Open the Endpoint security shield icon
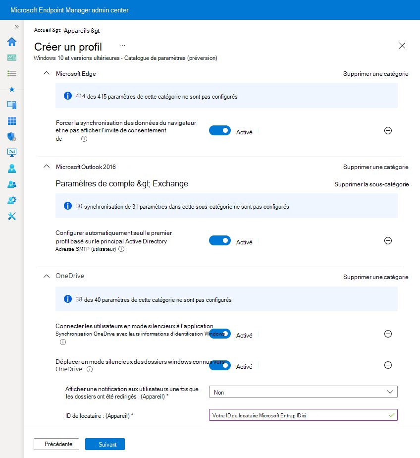The image size is (420, 458). (x=12, y=136)
